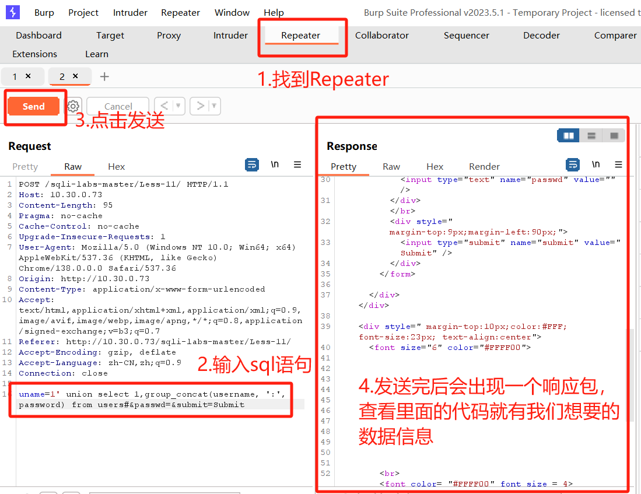Go back to previous request in history
Viewport: 641px width, 494px height.
164,106
